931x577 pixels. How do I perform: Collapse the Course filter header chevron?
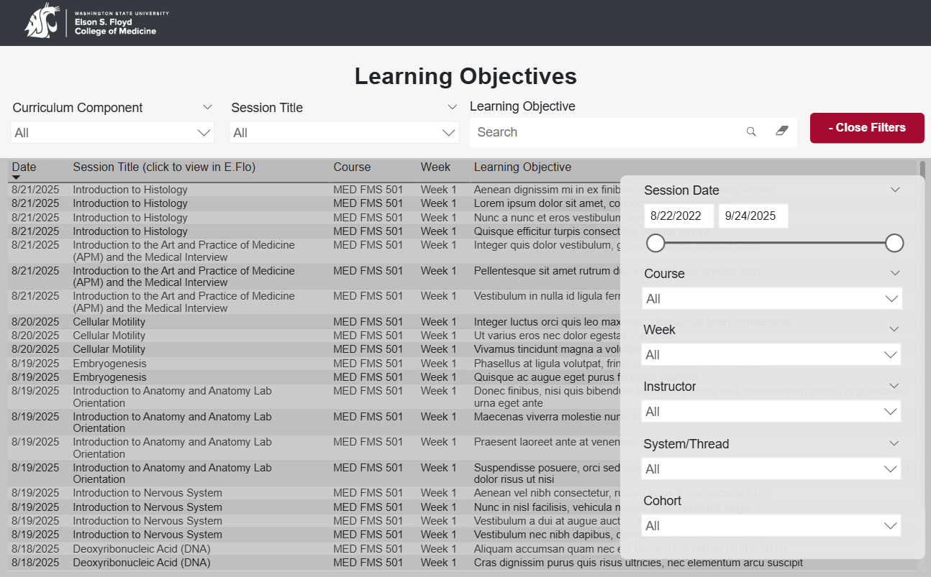[895, 273]
